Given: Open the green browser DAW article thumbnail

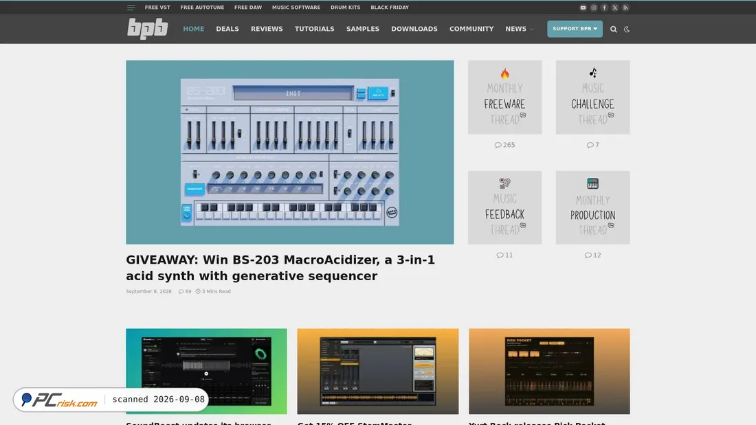Looking at the screenshot, I should pyautogui.click(x=206, y=371).
